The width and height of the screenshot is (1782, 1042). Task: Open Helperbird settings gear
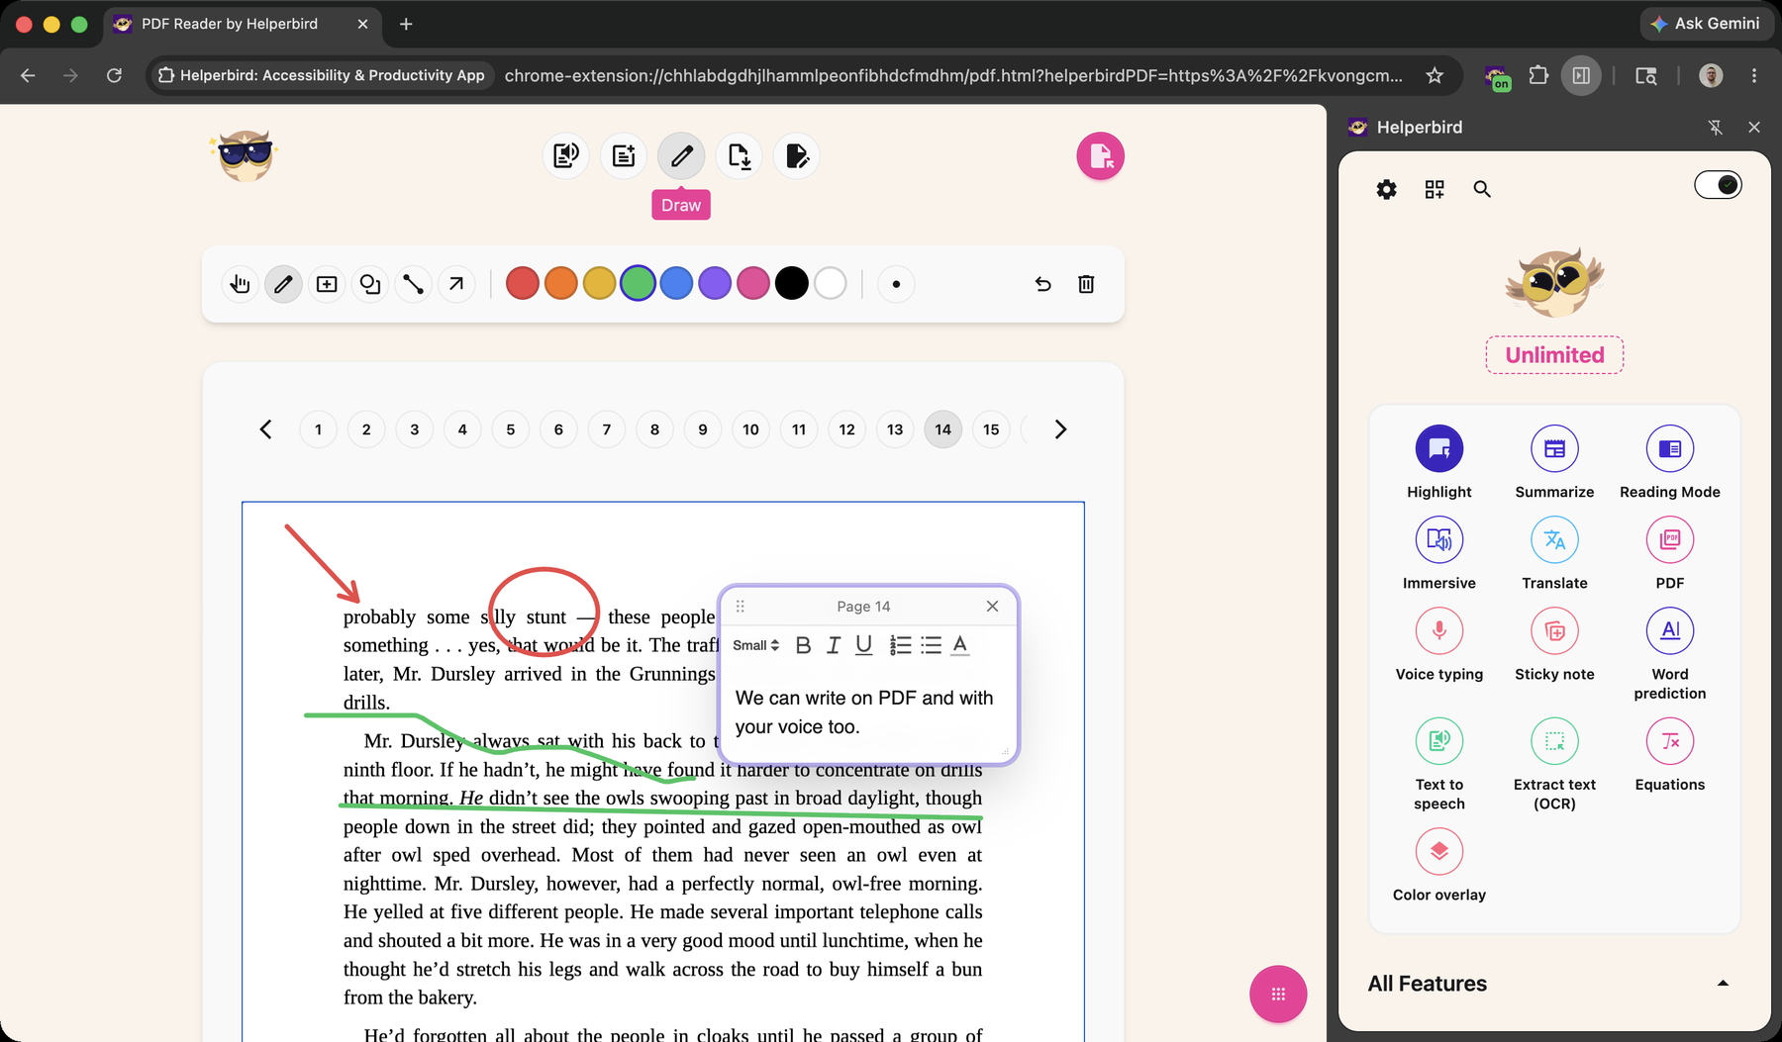pos(1386,189)
